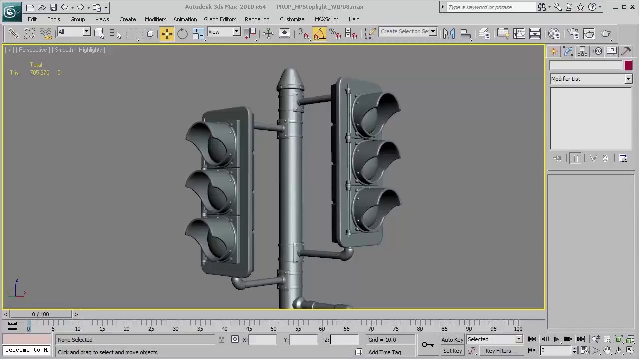Viewport: 639px width, 359px height.
Task: Open the Graph Editors menu
Action: point(220,19)
